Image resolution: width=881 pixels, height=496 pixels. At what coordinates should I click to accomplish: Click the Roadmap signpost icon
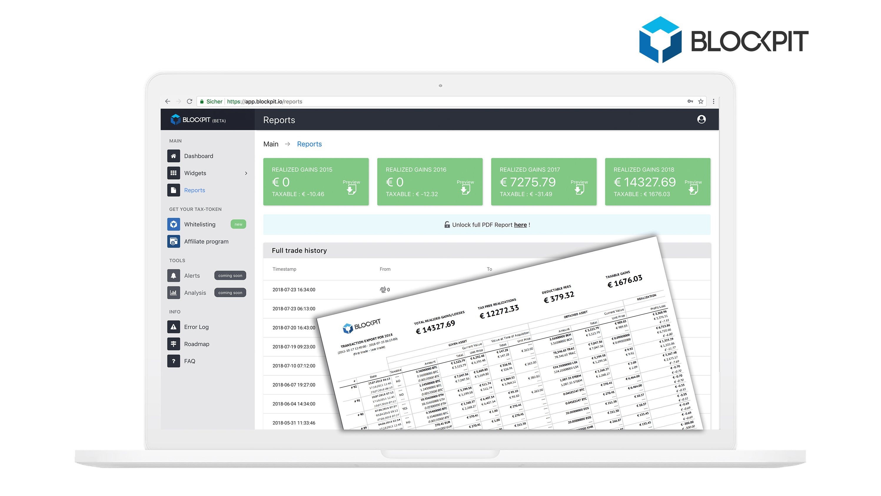pyautogui.click(x=173, y=344)
